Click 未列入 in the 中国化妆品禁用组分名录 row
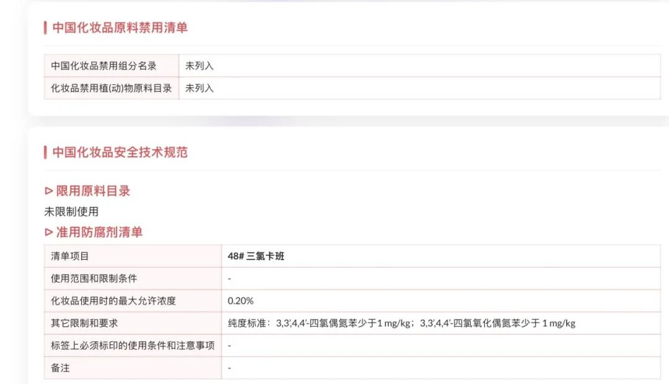This screenshot has width=669, height=384. coord(199,66)
